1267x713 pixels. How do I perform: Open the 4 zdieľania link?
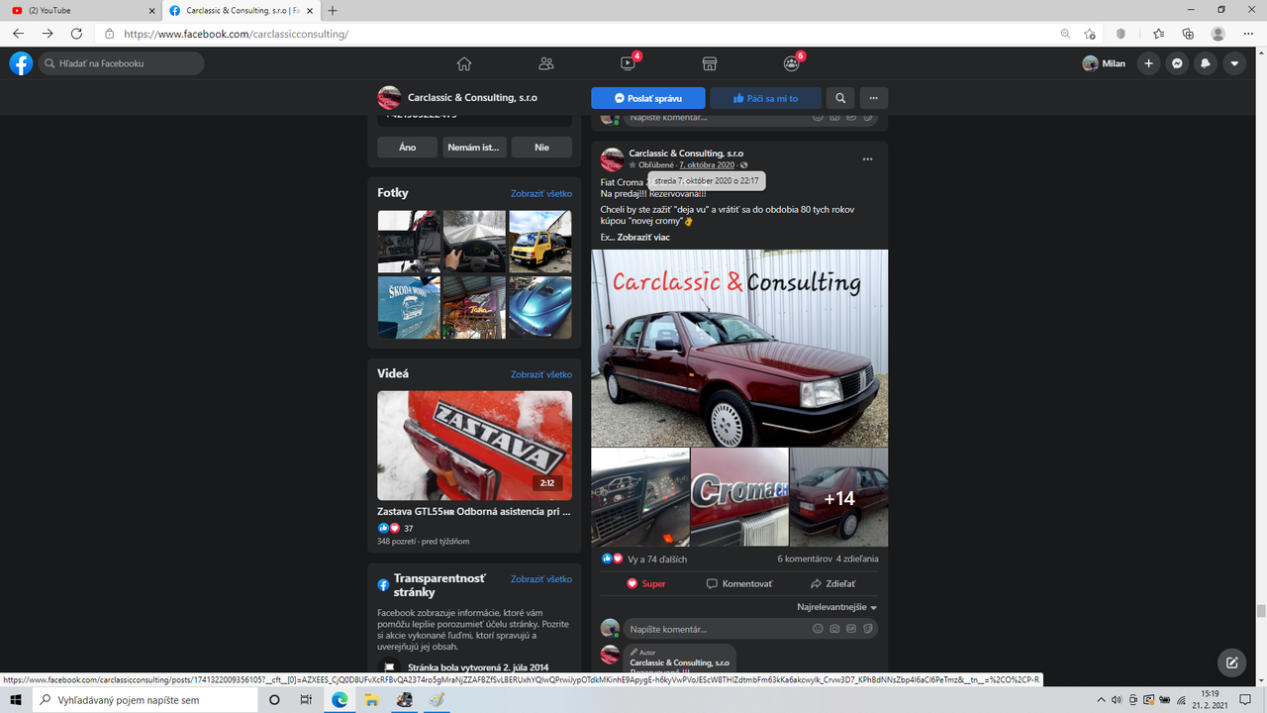[857, 559]
